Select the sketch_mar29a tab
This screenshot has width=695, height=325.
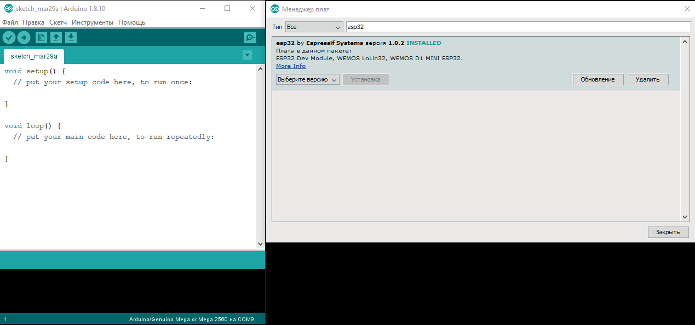click(x=33, y=56)
